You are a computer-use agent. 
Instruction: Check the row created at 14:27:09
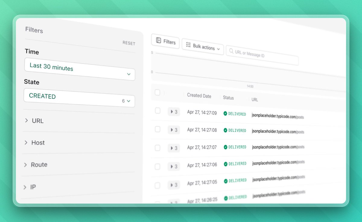coord(157,111)
